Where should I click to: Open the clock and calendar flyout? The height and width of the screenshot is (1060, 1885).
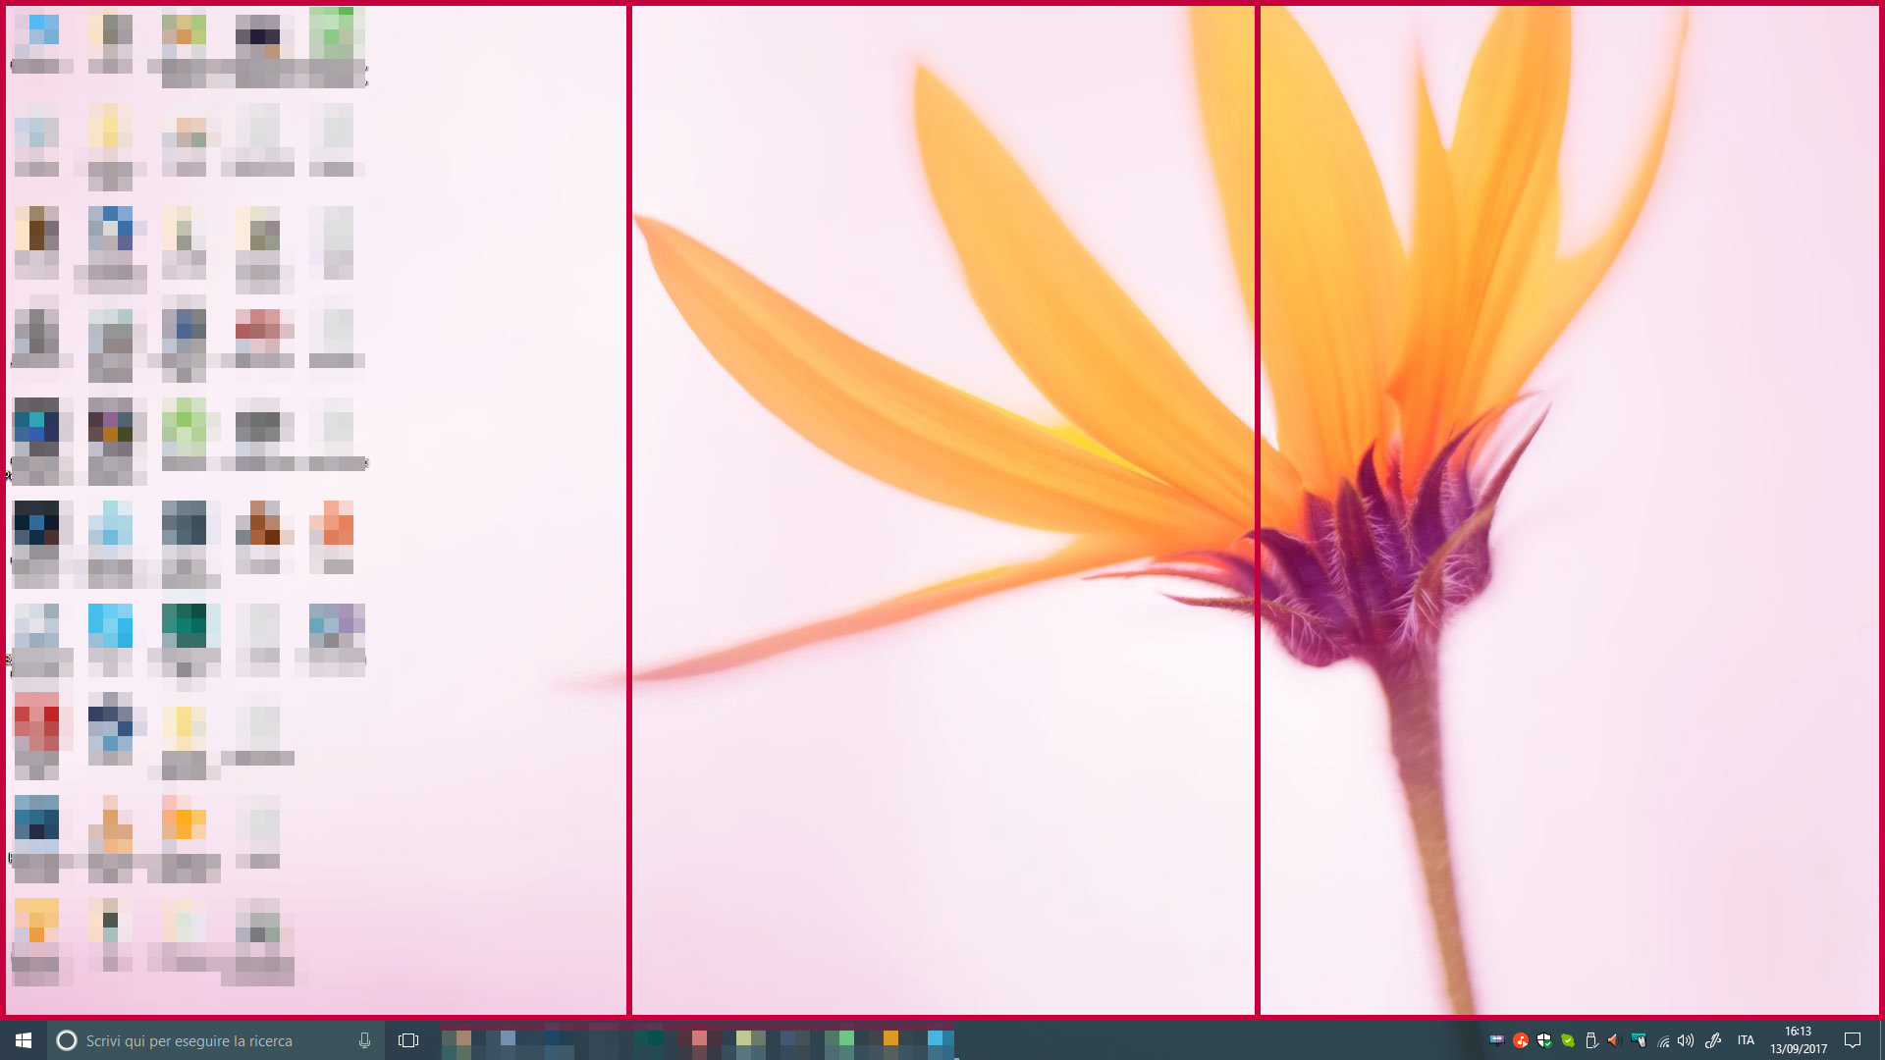pyautogui.click(x=1799, y=1040)
